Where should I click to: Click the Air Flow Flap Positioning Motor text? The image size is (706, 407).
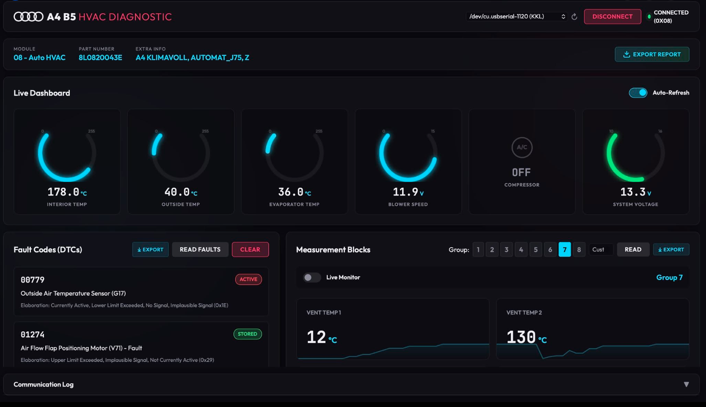click(81, 348)
